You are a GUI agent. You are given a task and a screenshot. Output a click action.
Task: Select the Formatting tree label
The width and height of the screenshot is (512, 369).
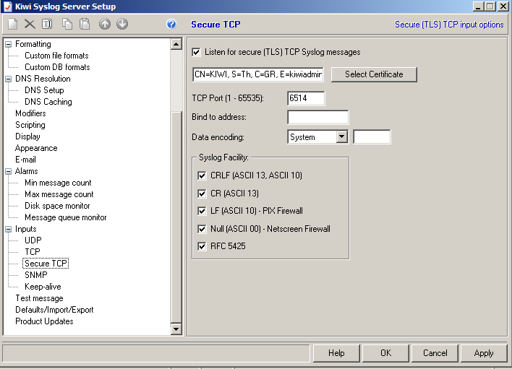(33, 44)
